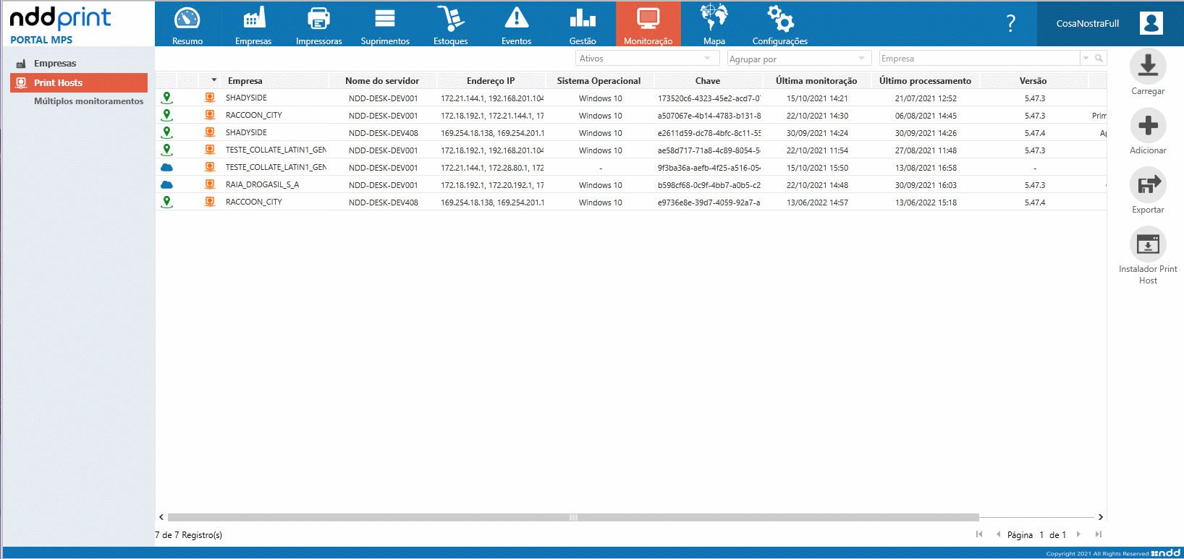
Task: Sort by Última monitoração column header
Action: point(816,81)
